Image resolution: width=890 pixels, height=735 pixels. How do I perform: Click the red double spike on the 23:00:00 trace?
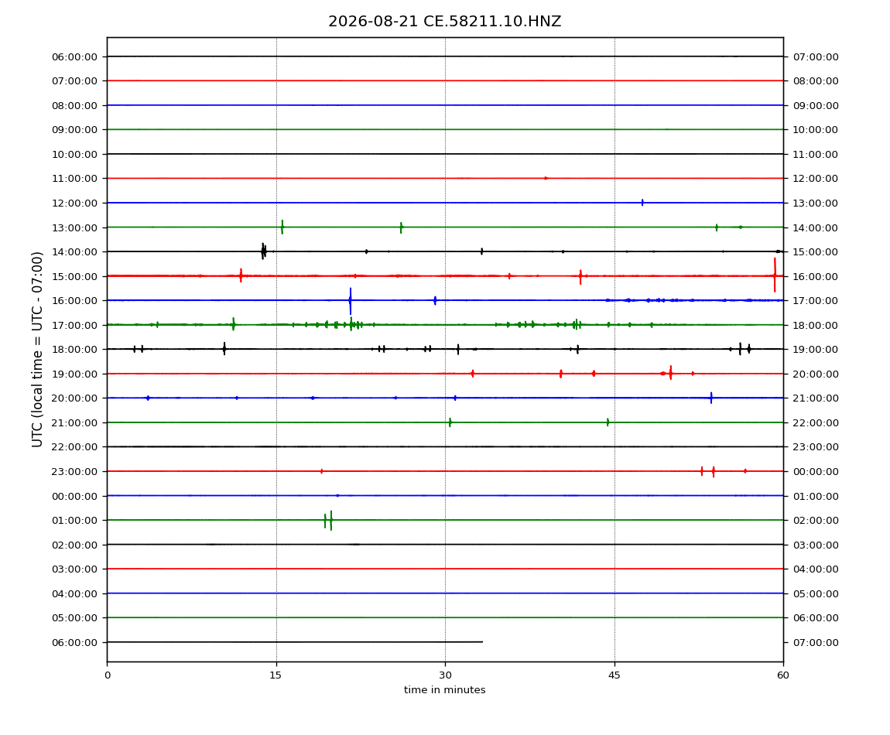(x=708, y=471)
